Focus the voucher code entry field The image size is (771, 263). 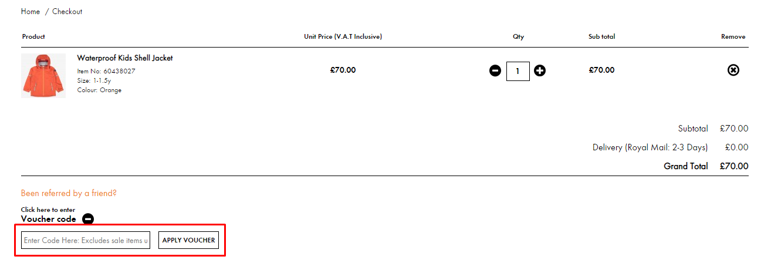[86, 240]
